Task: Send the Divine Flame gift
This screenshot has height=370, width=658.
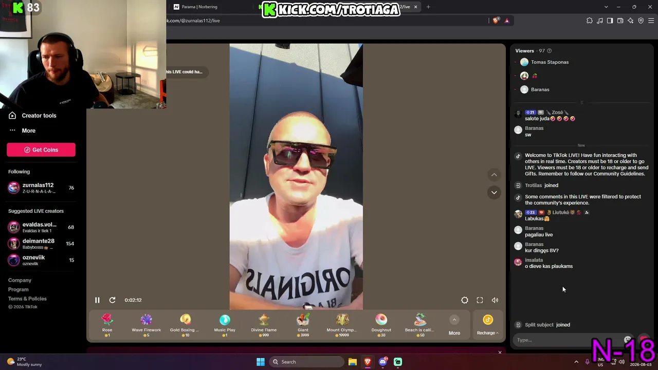Action: click(264, 325)
